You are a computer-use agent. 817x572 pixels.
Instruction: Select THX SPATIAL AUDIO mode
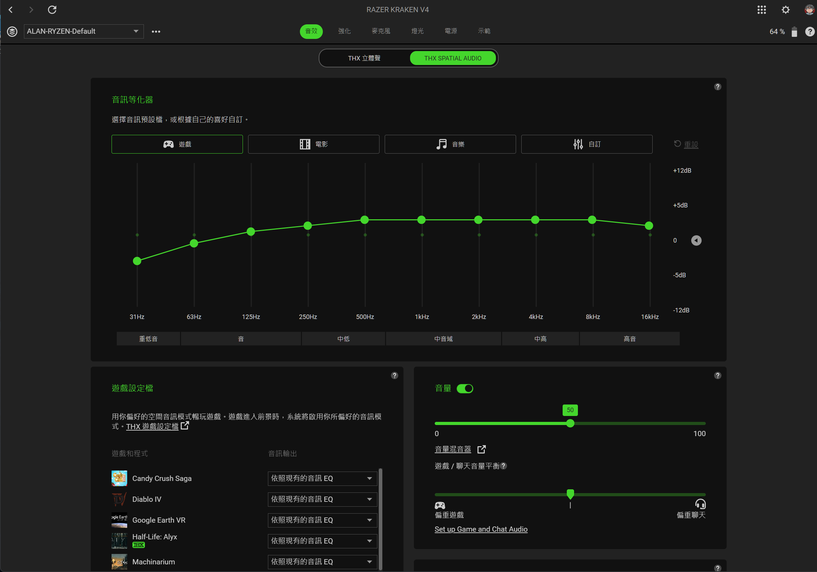pyautogui.click(x=452, y=58)
